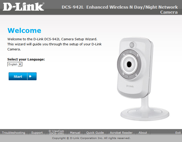Click the D-Link logo on camera body
This screenshot has width=182, height=142.
(130, 86)
